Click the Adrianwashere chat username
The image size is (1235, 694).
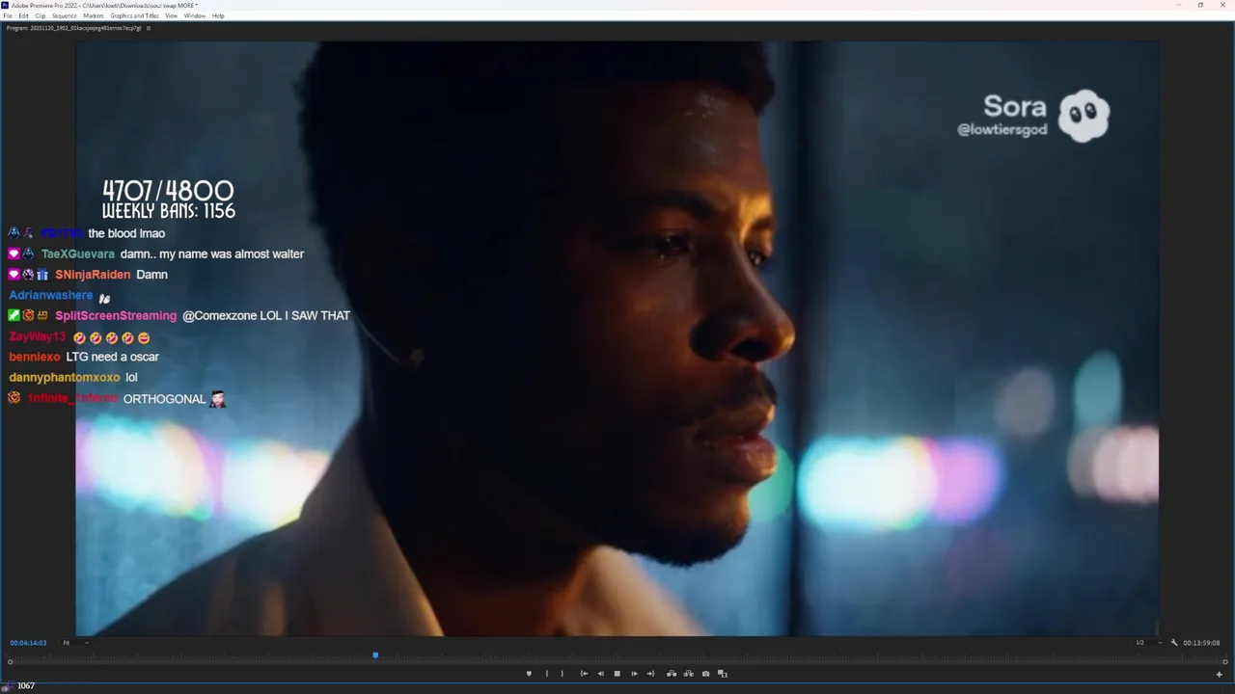click(x=51, y=296)
